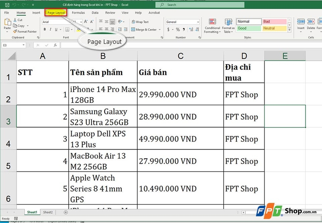Click the Align Left icon
The image size is (322, 223).
101,29
